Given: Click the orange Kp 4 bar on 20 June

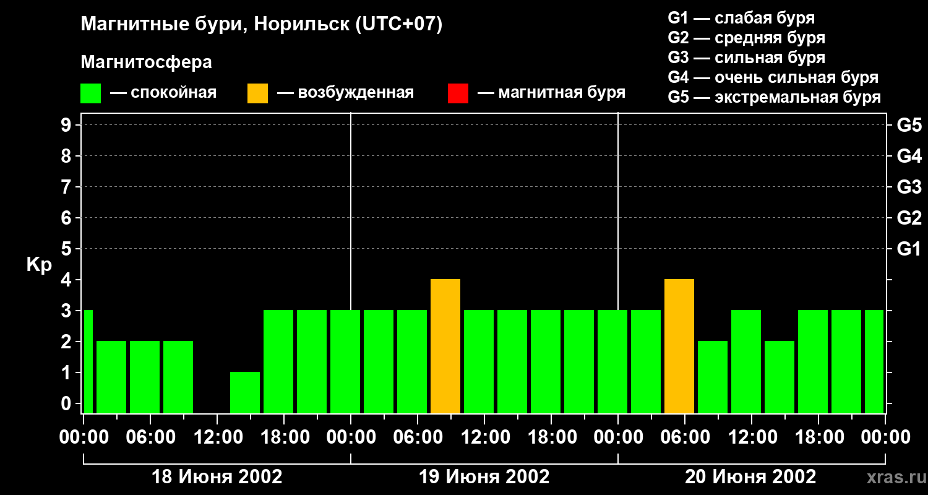Looking at the screenshot, I should tap(679, 346).
